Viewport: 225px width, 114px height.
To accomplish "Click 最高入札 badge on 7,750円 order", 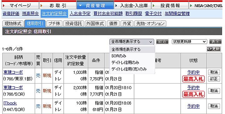I will tap(193, 79).
